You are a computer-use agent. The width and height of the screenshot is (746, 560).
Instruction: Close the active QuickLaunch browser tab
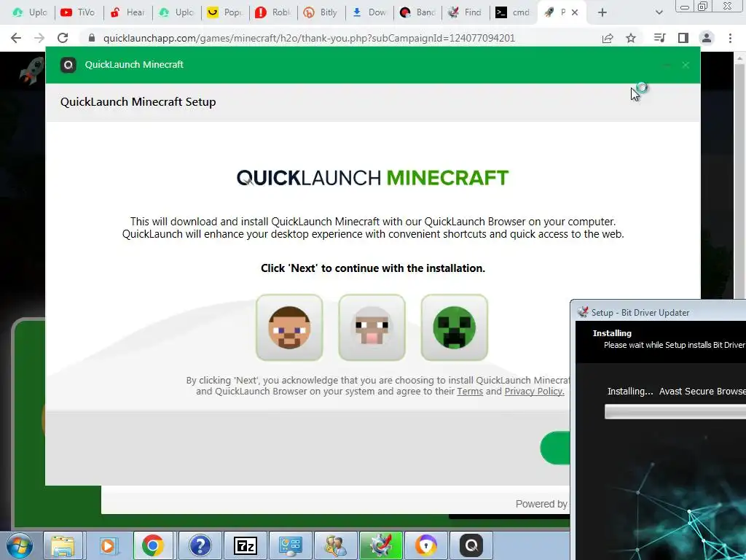575,13
